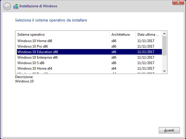Select Windows 10 Home x64 row

[x=89, y=68]
